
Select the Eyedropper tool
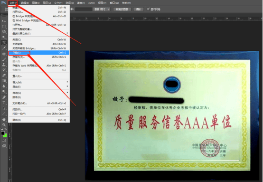tap(4, 48)
